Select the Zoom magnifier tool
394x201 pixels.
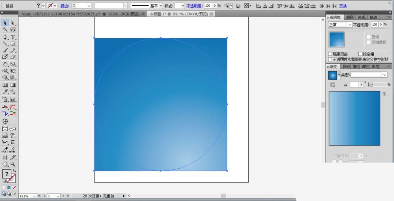pos(13,164)
